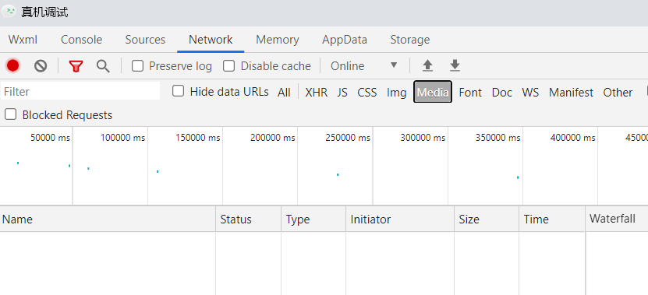Import HAR file with upload arrow
The image size is (648, 295).
click(428, 65)
